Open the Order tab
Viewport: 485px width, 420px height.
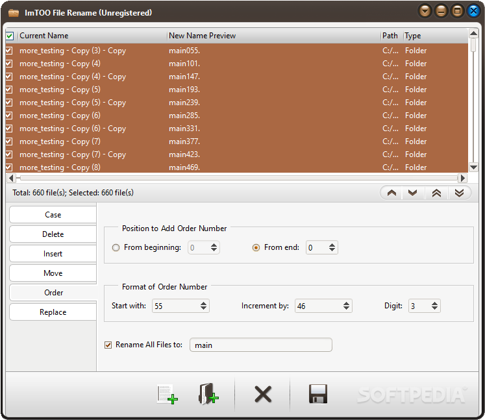tap(53, 293)
